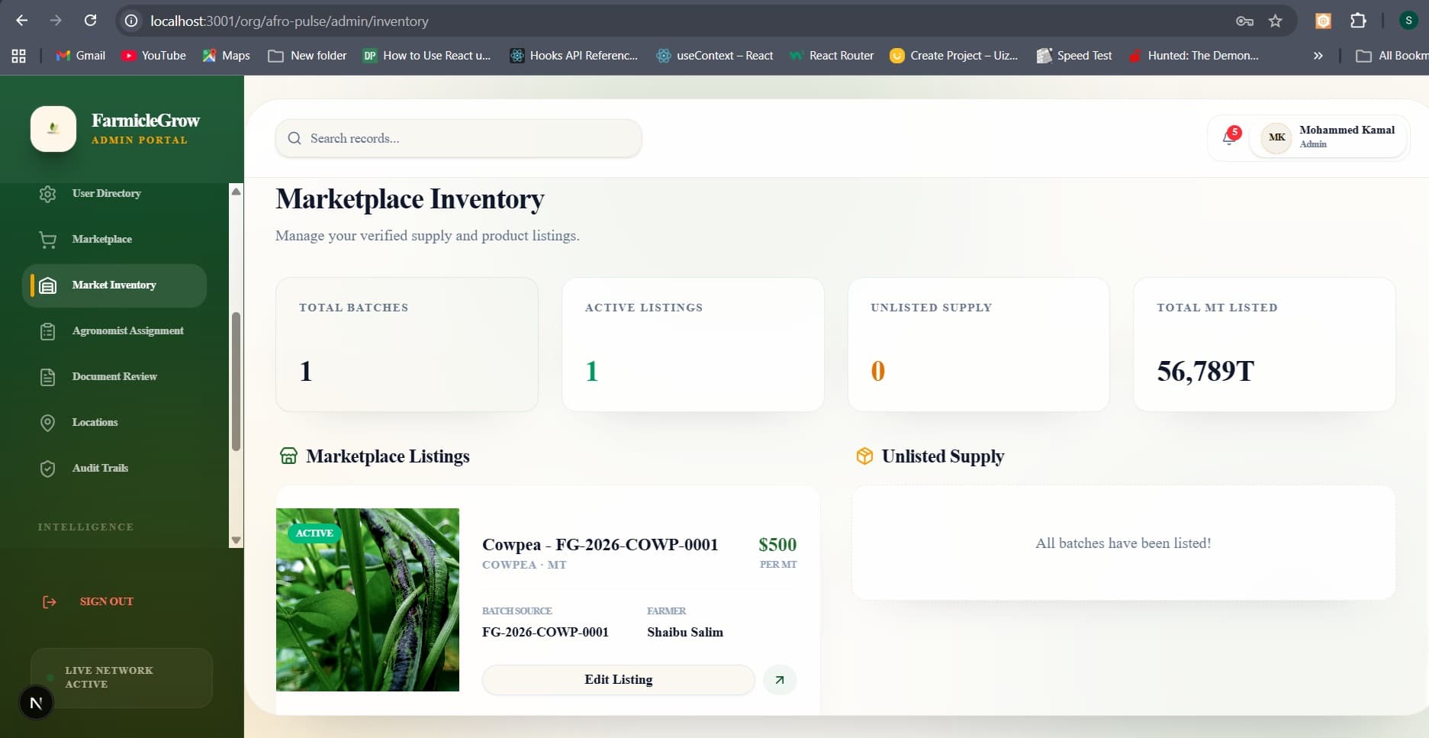Open Agronomist Assignment in the sidebar

114,331
